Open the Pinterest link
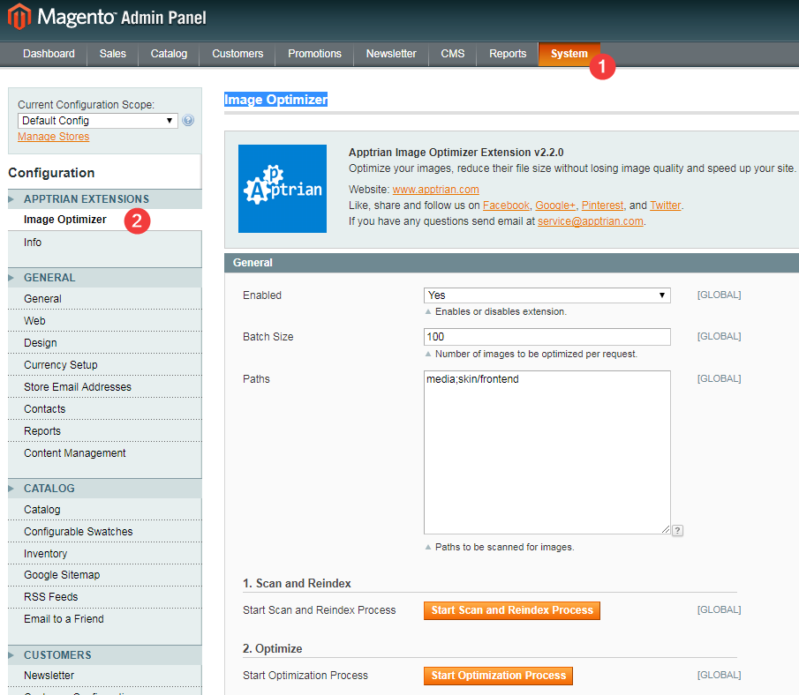 click(602, 206)
